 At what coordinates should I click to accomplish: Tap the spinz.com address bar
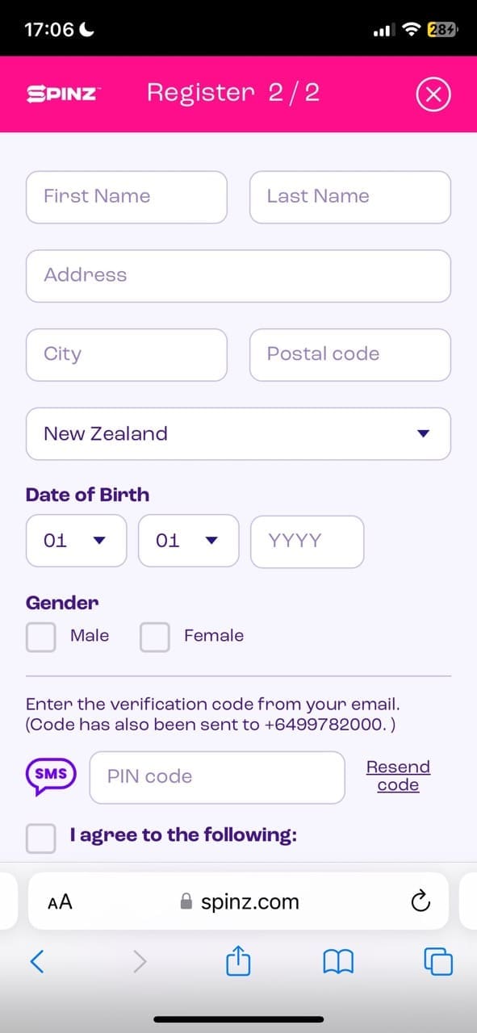239,901
